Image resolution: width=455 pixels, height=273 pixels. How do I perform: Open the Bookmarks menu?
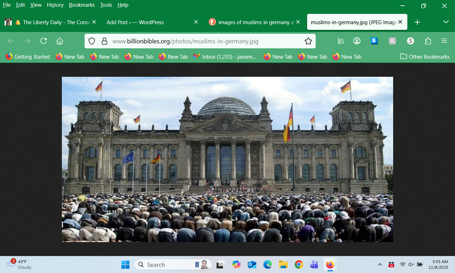click(82, 5)
